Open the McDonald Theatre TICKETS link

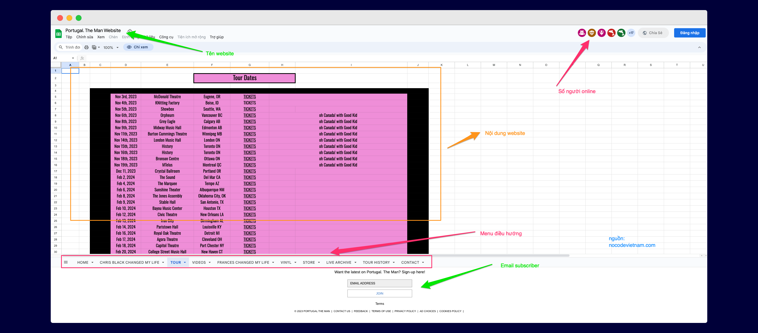click(250, 97)
